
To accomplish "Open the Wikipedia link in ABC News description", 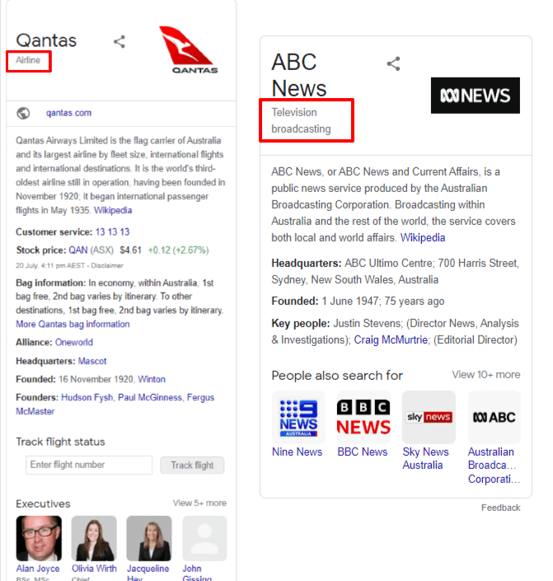I will [x=423, y=237].
